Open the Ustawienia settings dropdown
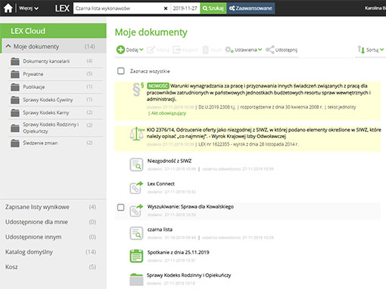386x289 pixels. pyautogui.click(x=244, y=50)
